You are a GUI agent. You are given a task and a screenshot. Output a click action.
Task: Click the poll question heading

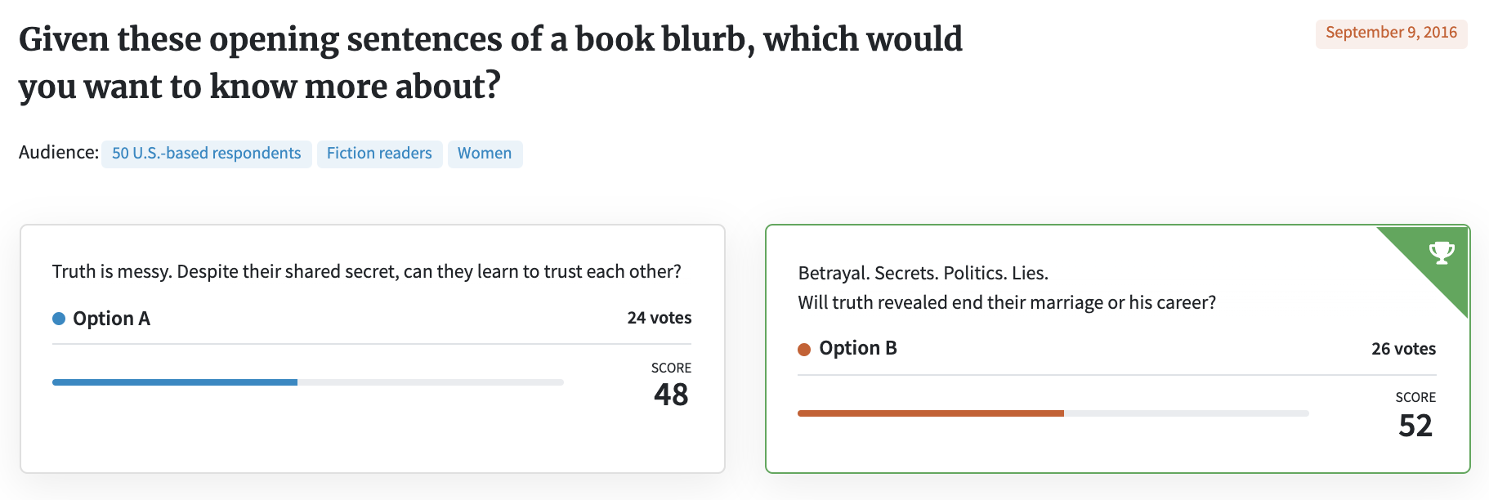[490, 63]
